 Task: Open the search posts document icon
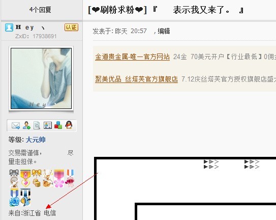point(37,125)
